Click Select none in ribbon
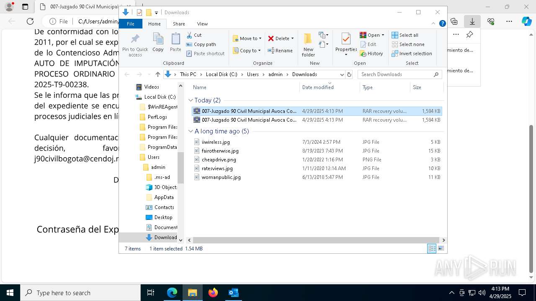The height and width of the screenshot is (301, 536). click(x=408, y=44)
